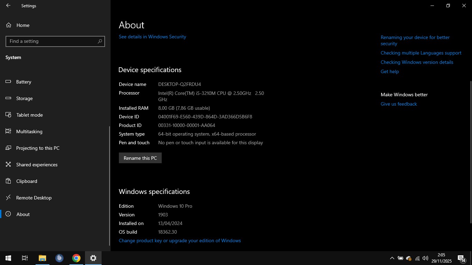Image resolution: width=472 pixels, height=265 pixels.
Task: Click the OS build value 18362.30
Action: click(x=168, y=232)
